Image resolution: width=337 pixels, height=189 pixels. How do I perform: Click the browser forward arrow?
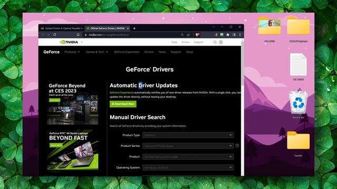click(48, 35)
